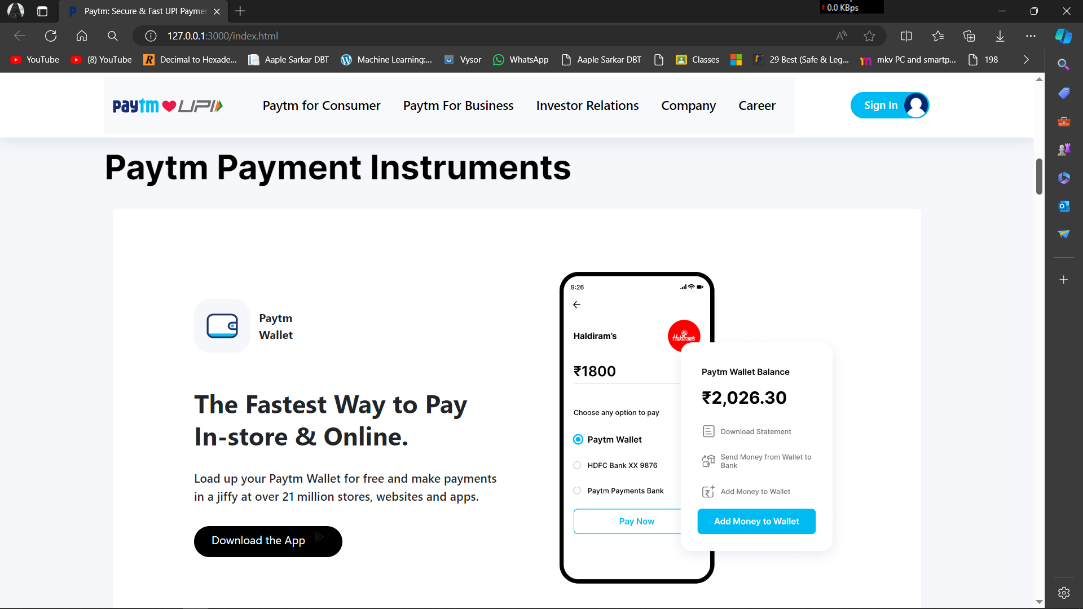Open split screen icon in toolbar
The width and height of the screenshot is (1083, 609).
coord(906,36)
